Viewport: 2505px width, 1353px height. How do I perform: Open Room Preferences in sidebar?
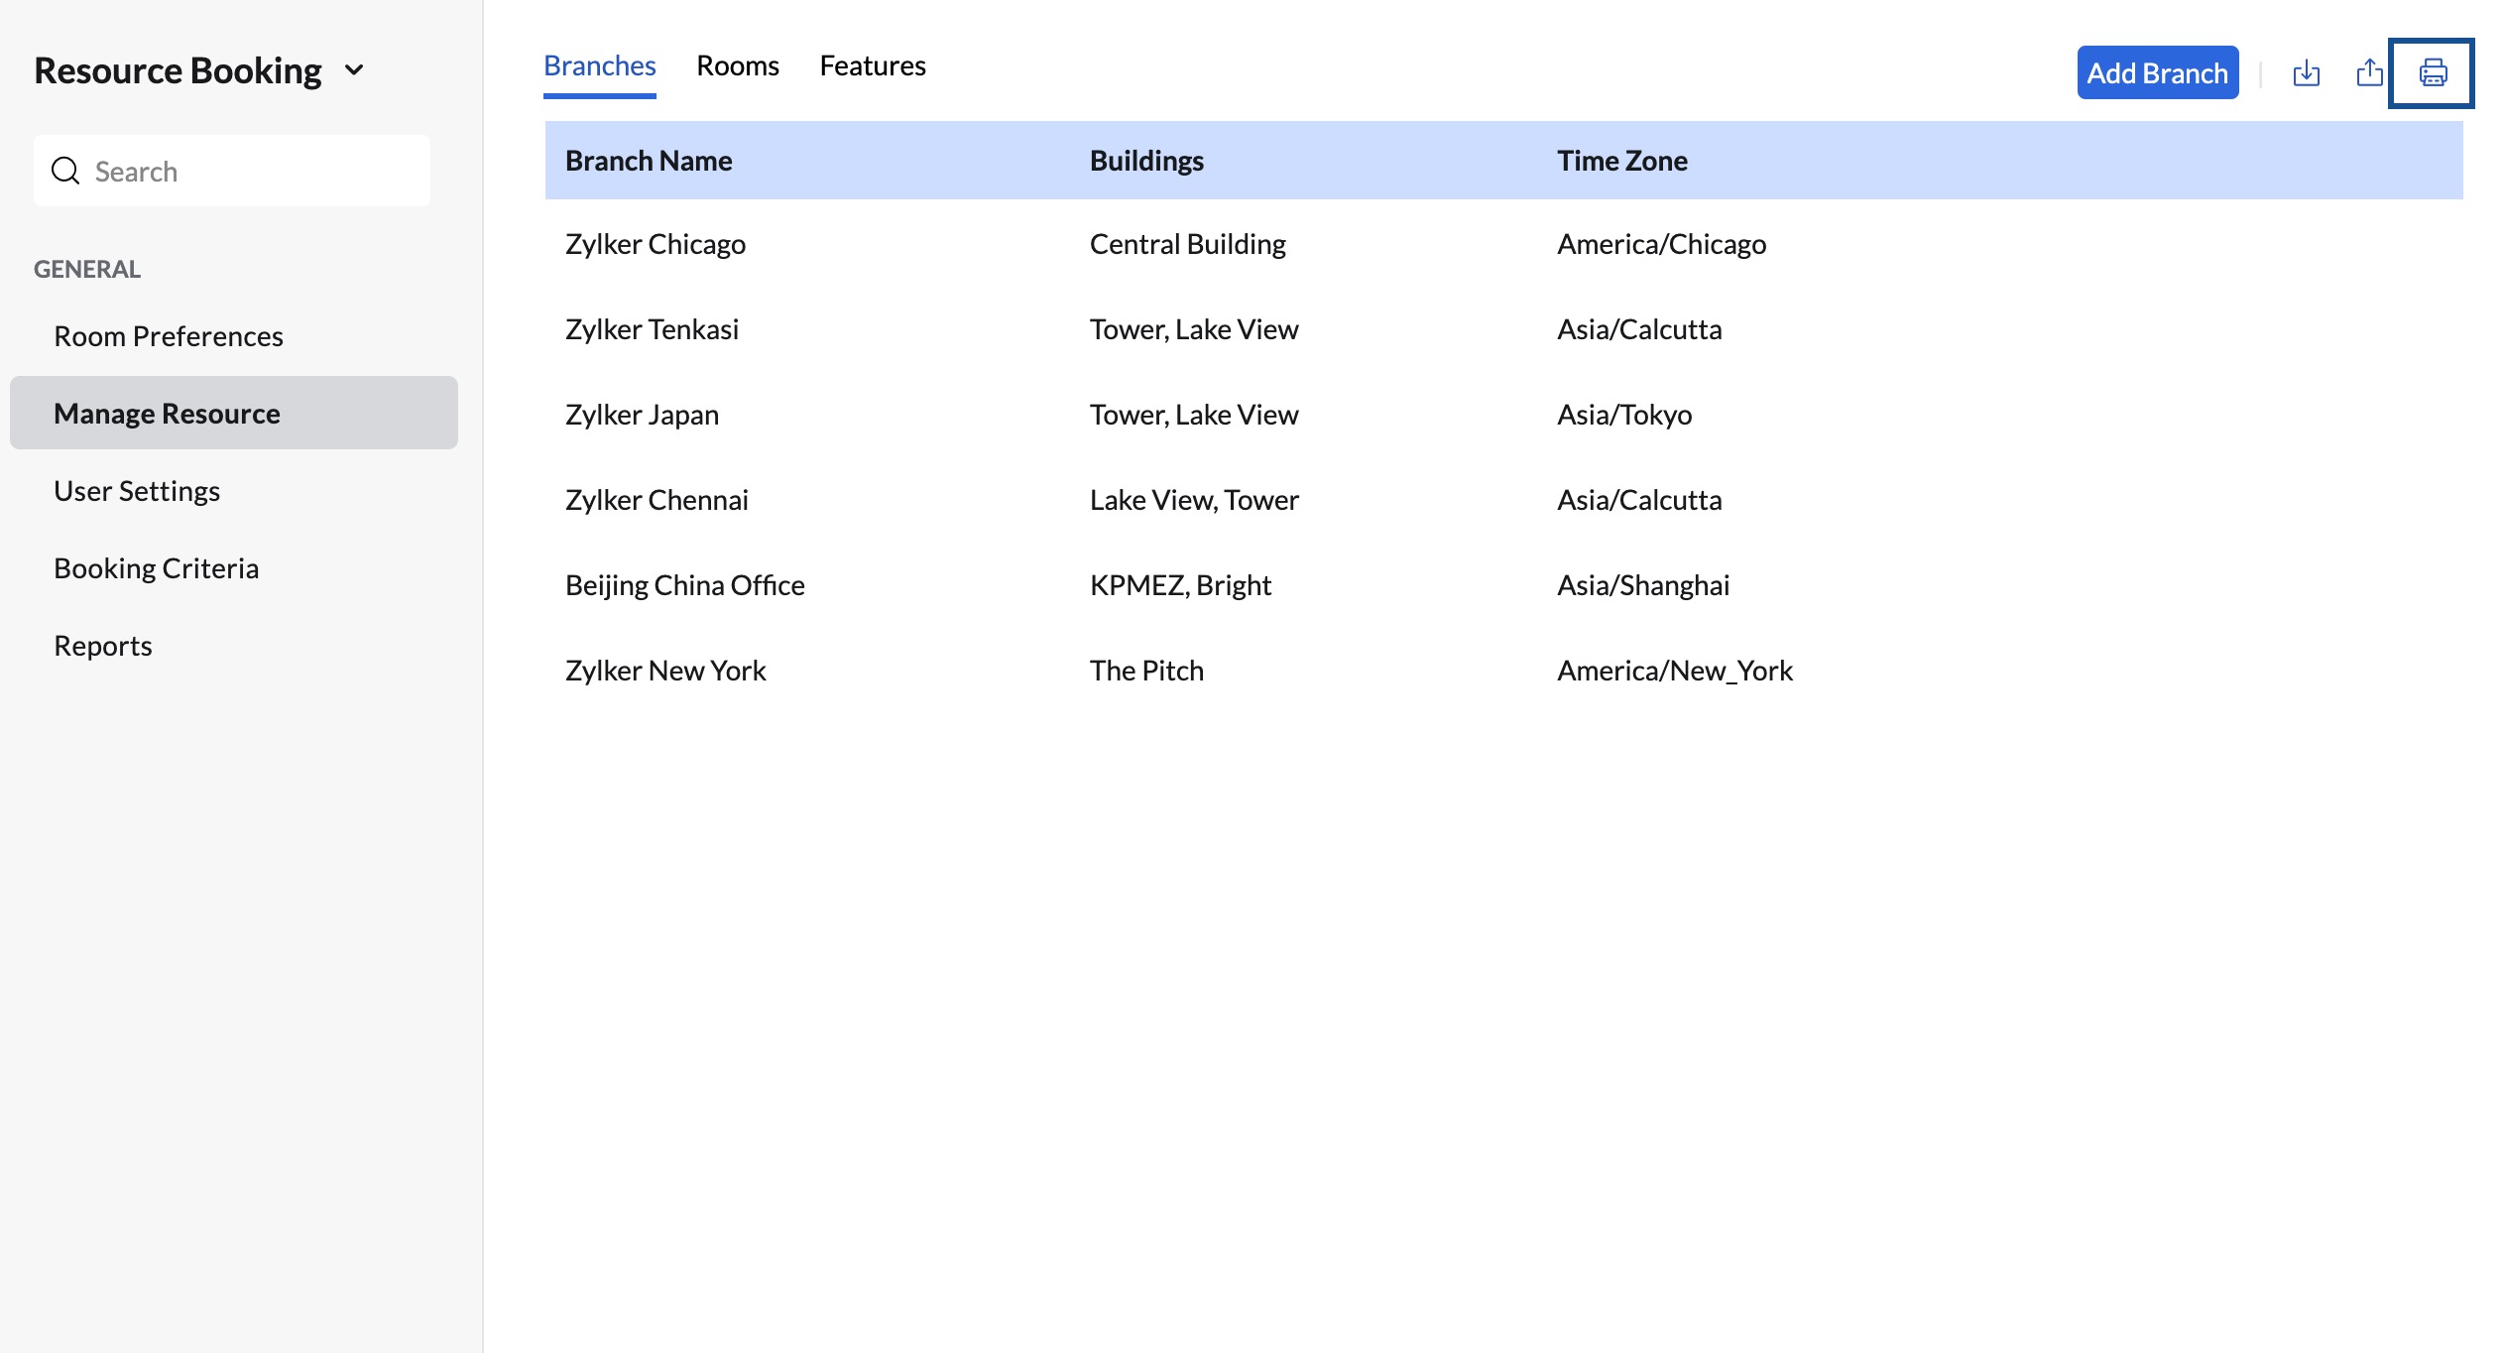tap(169, 336)
